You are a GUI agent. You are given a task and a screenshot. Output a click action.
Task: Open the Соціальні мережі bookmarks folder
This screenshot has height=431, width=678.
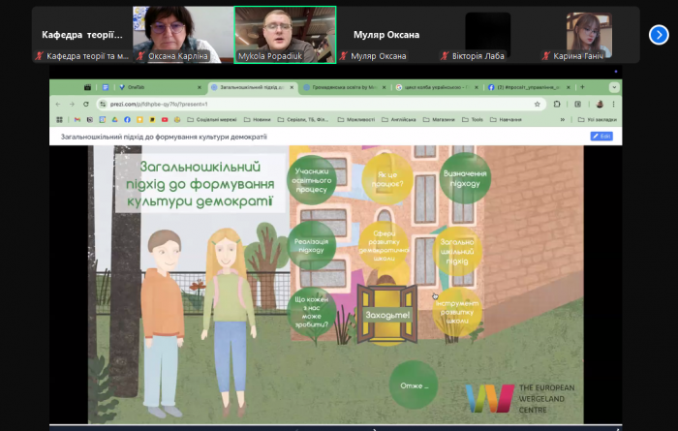click(228, 120)
